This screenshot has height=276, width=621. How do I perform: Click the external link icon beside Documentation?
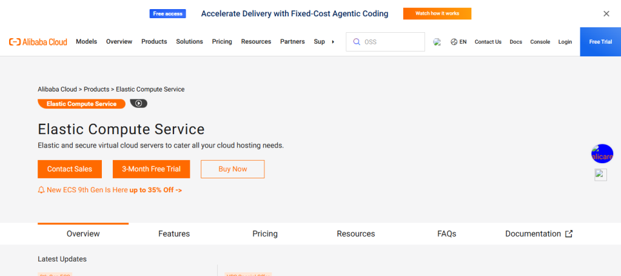tap(569, 234)
